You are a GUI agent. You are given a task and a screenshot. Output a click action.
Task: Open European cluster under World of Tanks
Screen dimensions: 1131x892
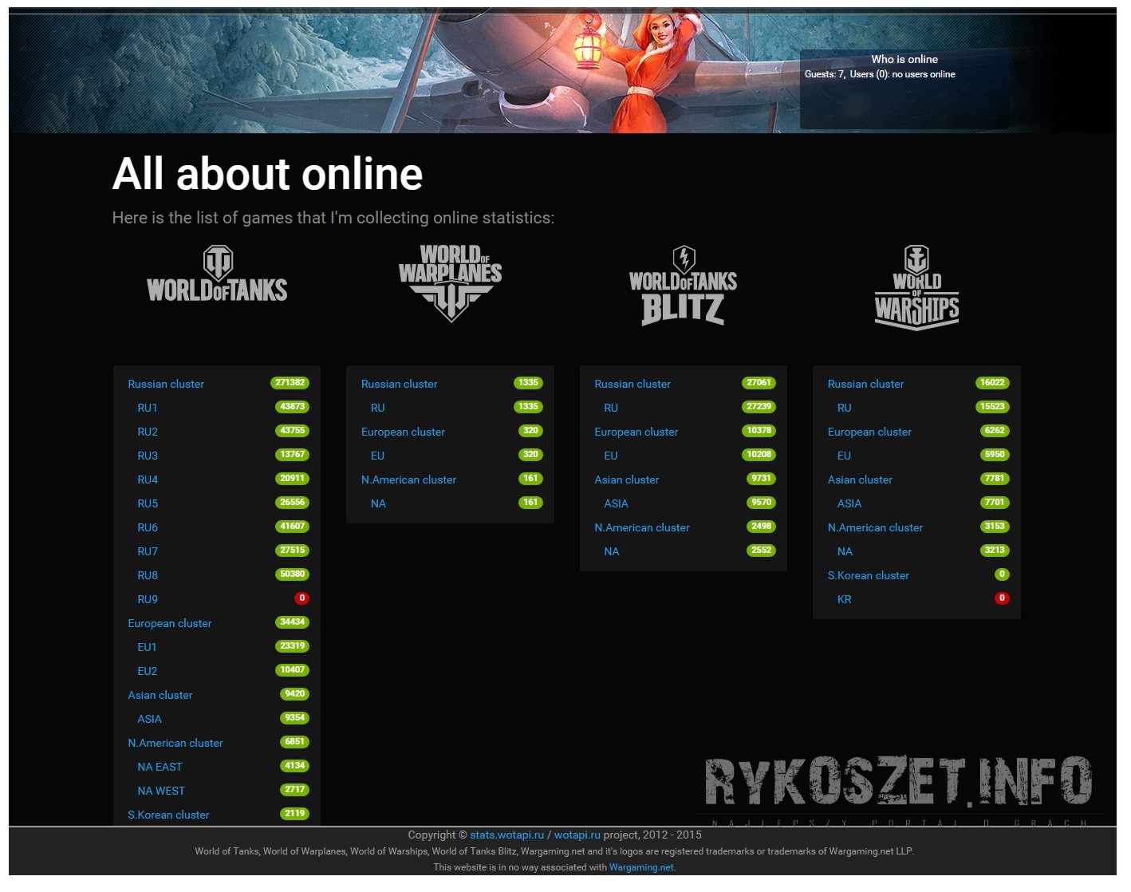tap(169, 623)
